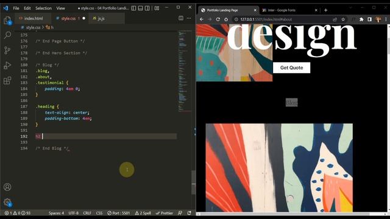Viewport: 390px width, 219px height.
Task: Go back in the browser
Action: click(202, 19)
